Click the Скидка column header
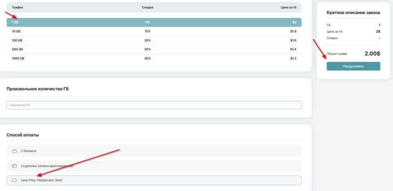The image size is (393, 191). pyautogui.click(x=147, y=7)
